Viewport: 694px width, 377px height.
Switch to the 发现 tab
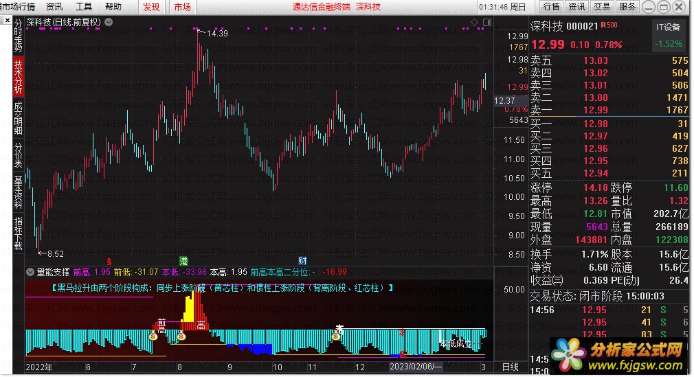click(151, 7)
